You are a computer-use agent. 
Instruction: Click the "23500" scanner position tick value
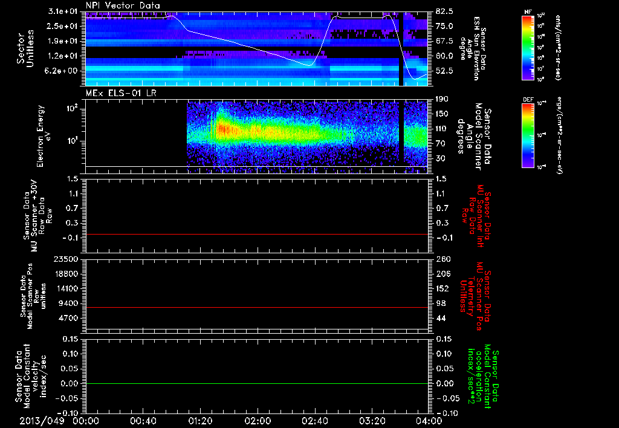[65, 259]
